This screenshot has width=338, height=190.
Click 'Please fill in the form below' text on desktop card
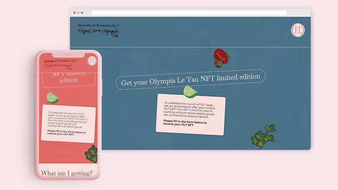[x=185, y=123]
